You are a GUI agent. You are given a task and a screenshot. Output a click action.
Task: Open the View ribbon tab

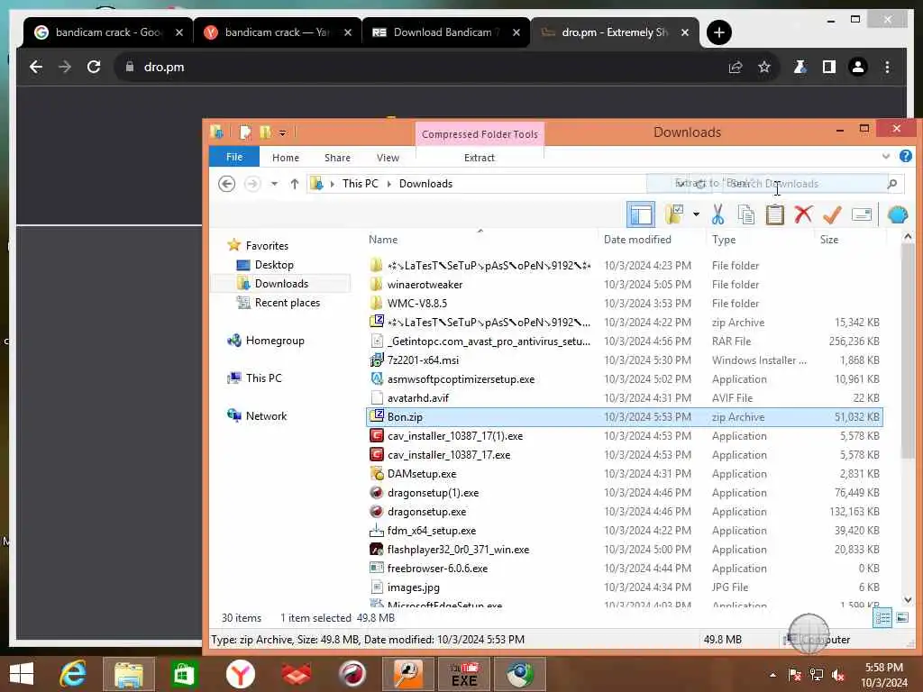pos(388,158)
